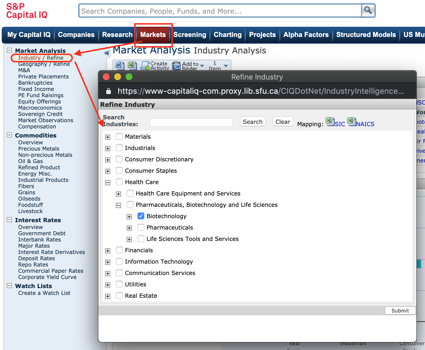The image size is (425, 350).
Task: Open the 1 Item dropdown arrow
Action: coord(226,66)
